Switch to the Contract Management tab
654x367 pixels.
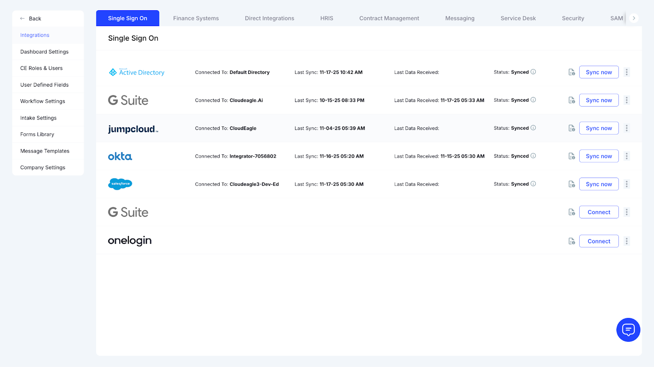coord(389,18)
